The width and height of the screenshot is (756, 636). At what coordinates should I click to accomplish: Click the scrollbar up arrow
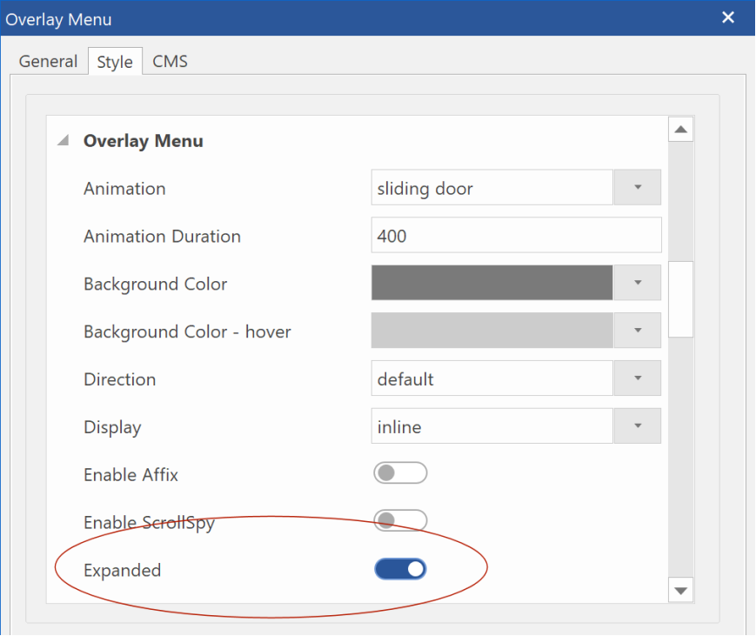click(680, 130)
